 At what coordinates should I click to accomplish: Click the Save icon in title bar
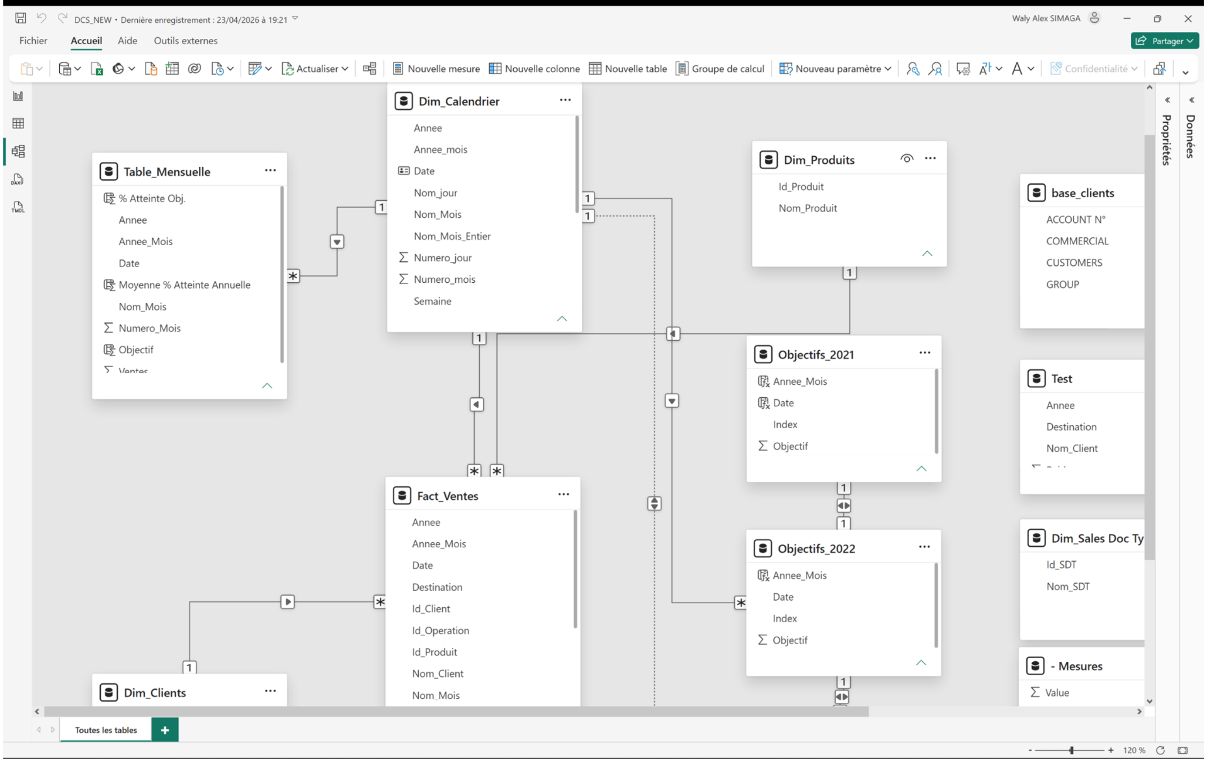point(21,18)
